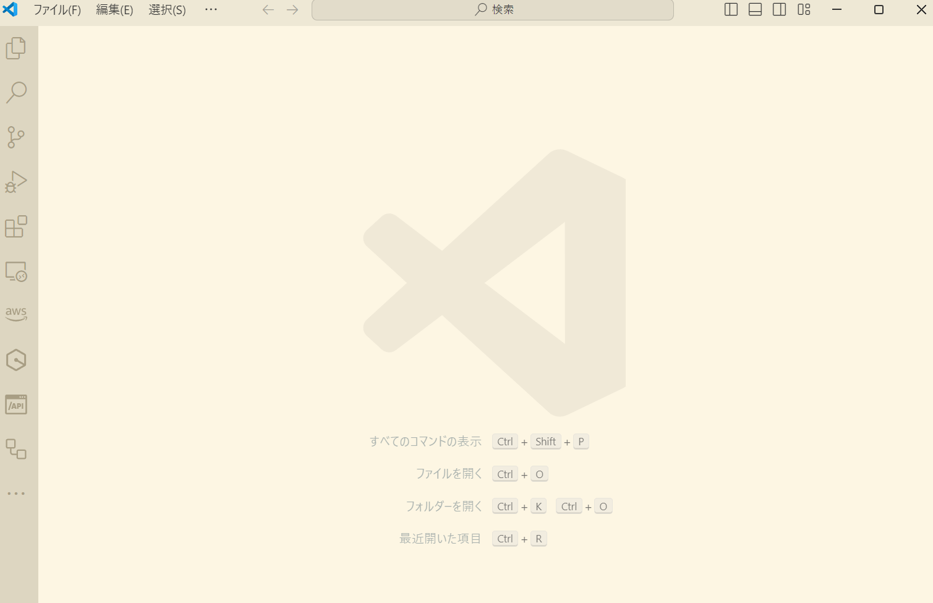Open the AWS Toolkit panel
Screen dimensions: 933x603
[16, 314]
